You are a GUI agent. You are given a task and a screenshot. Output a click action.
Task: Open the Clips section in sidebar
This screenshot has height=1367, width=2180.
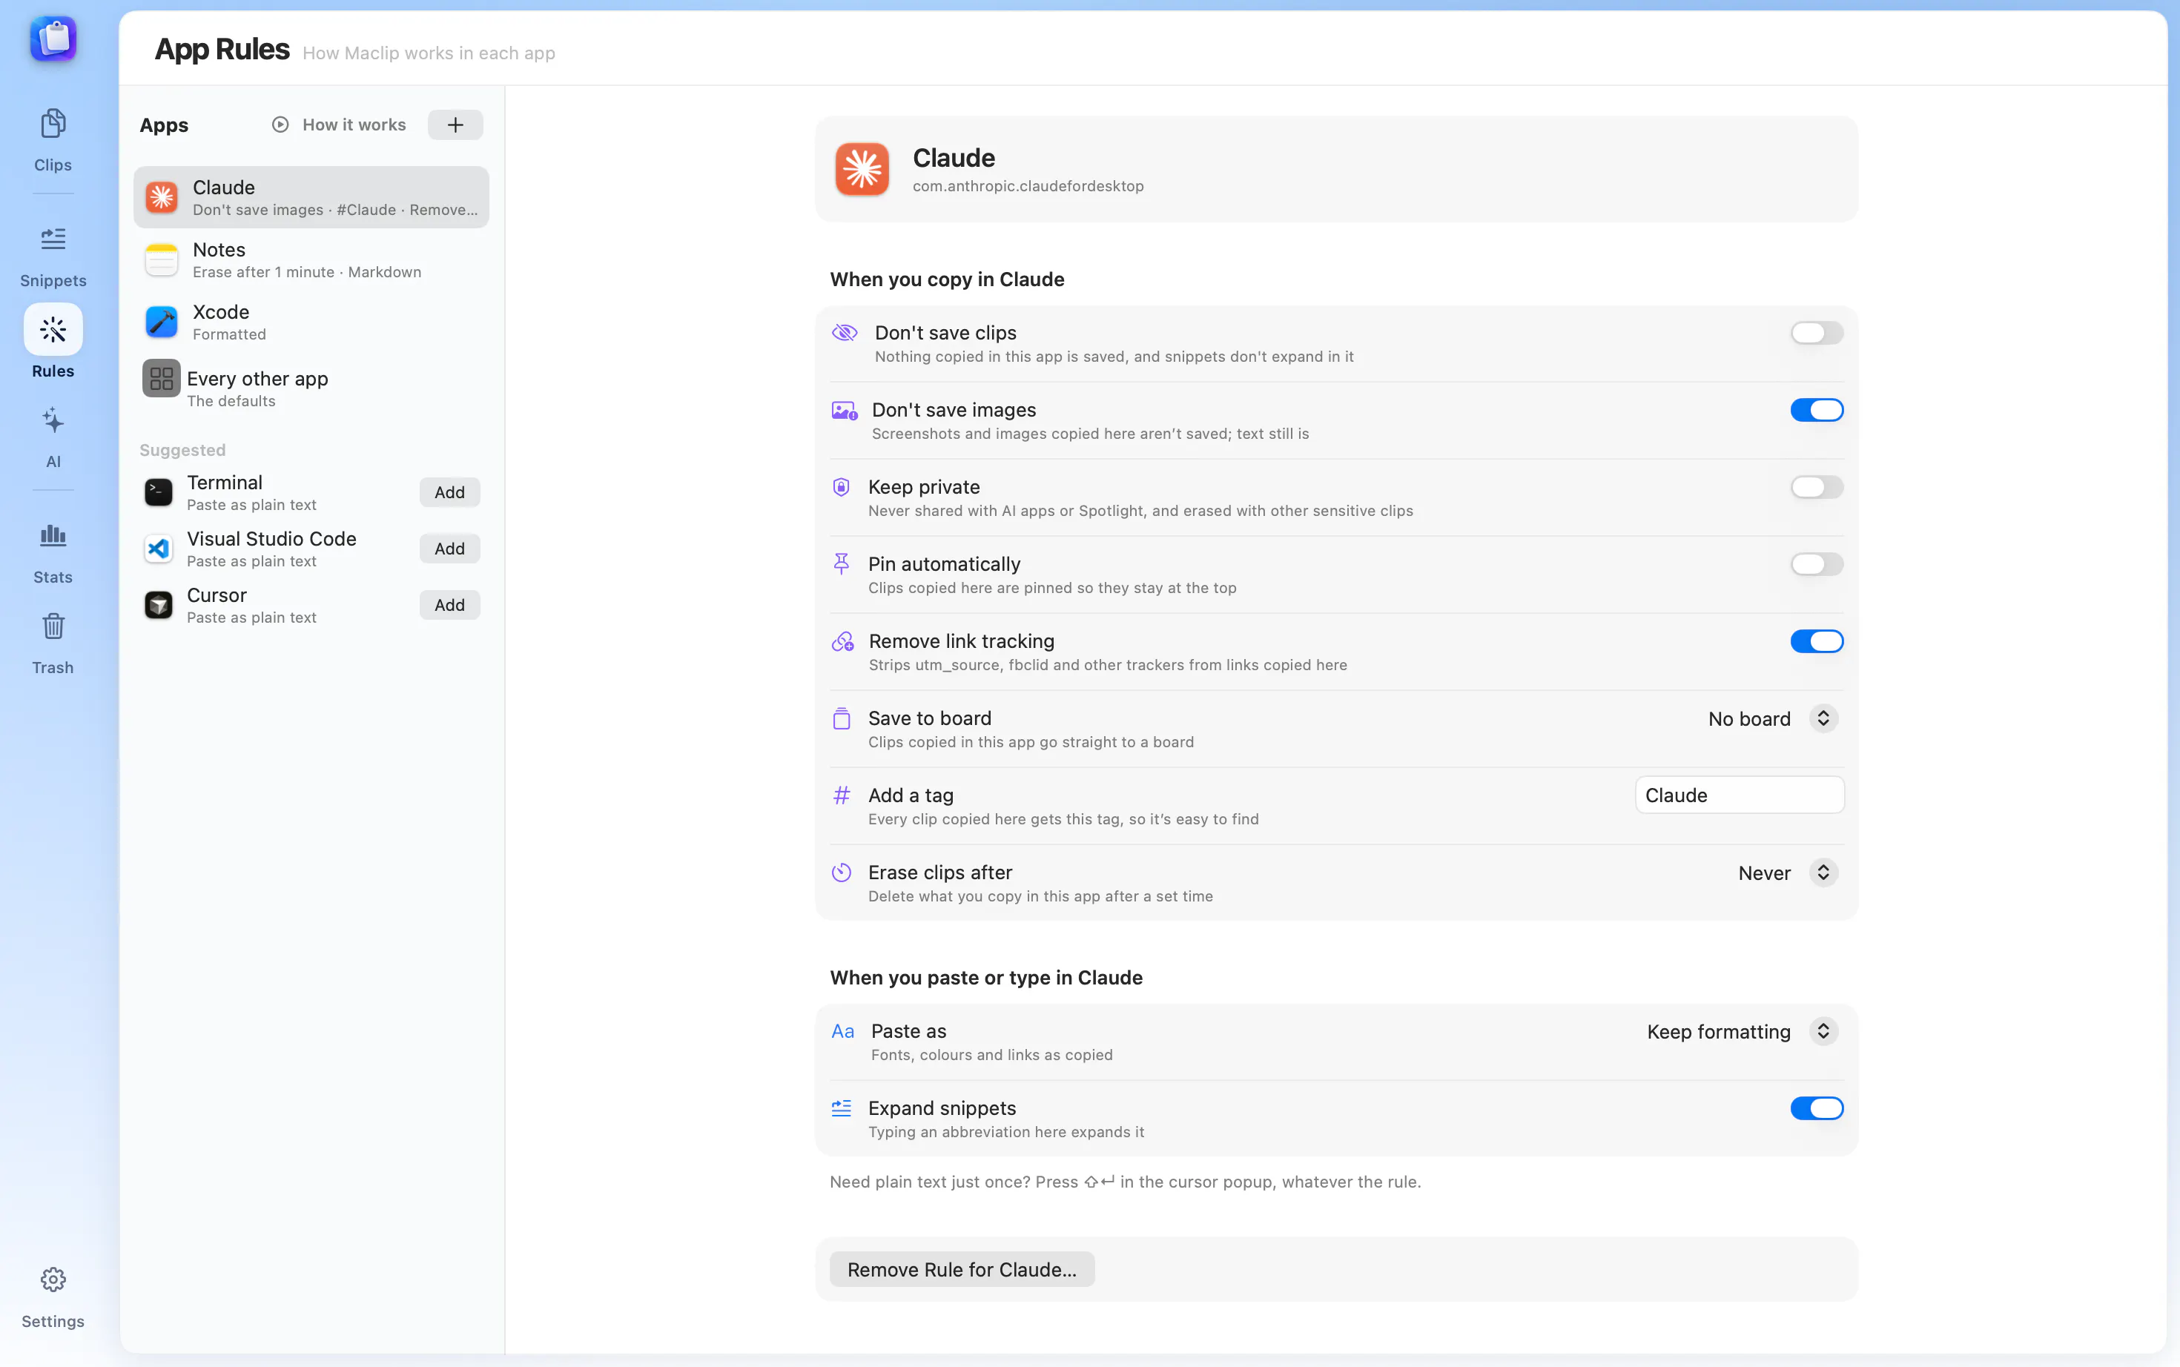pos(53,140)
